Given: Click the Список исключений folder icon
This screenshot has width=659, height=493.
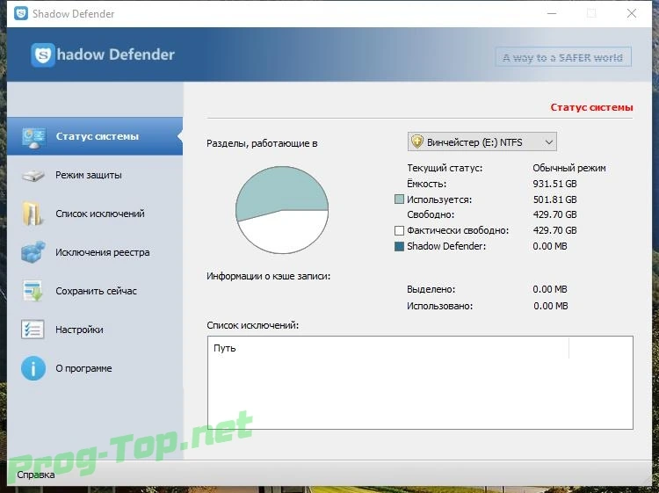Looking at the screenshot, I should tap(33, 214).
